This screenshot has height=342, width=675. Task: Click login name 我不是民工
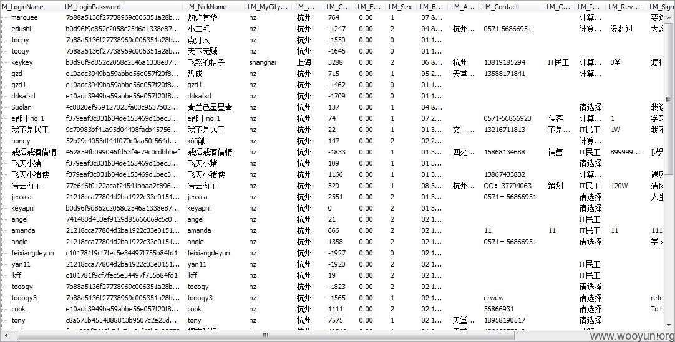pyautogui.click(x=30, y=130)
